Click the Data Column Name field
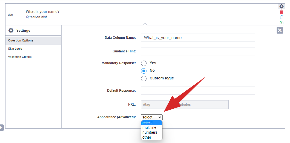The width and height of the screenshot is (290, 143). tap(198, 38)
